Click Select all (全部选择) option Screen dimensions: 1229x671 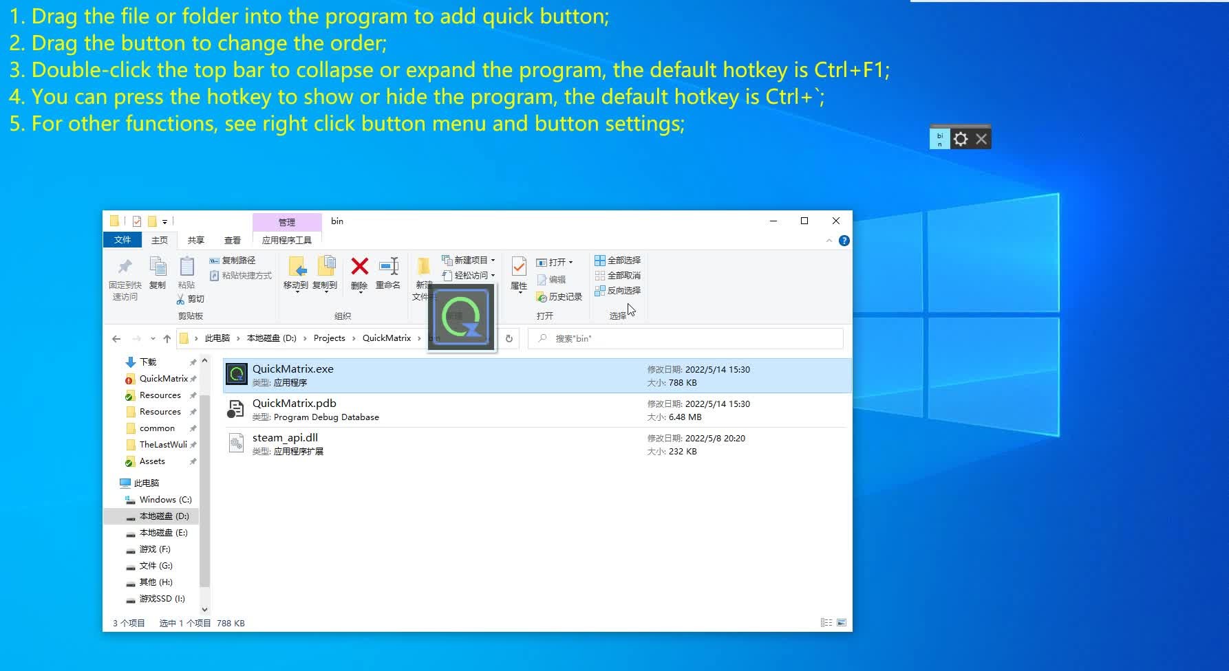click(618, 261)
